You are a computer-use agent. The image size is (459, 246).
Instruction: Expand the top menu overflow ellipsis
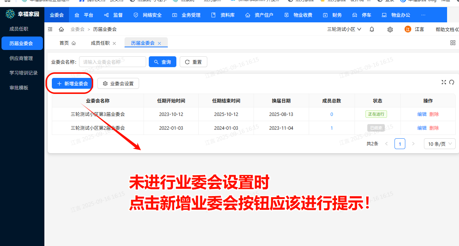423,15
